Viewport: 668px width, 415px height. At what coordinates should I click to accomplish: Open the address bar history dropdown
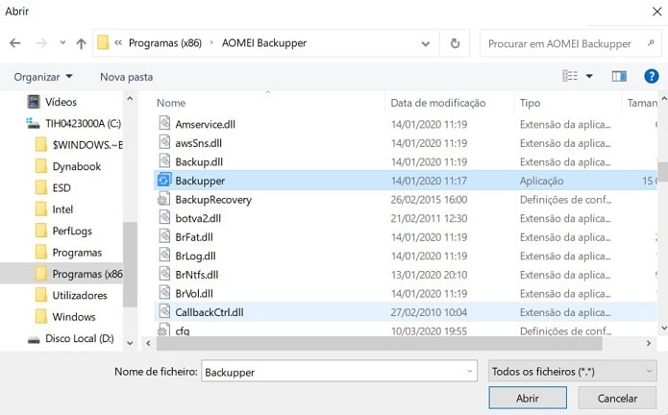[x=425, y=43]
